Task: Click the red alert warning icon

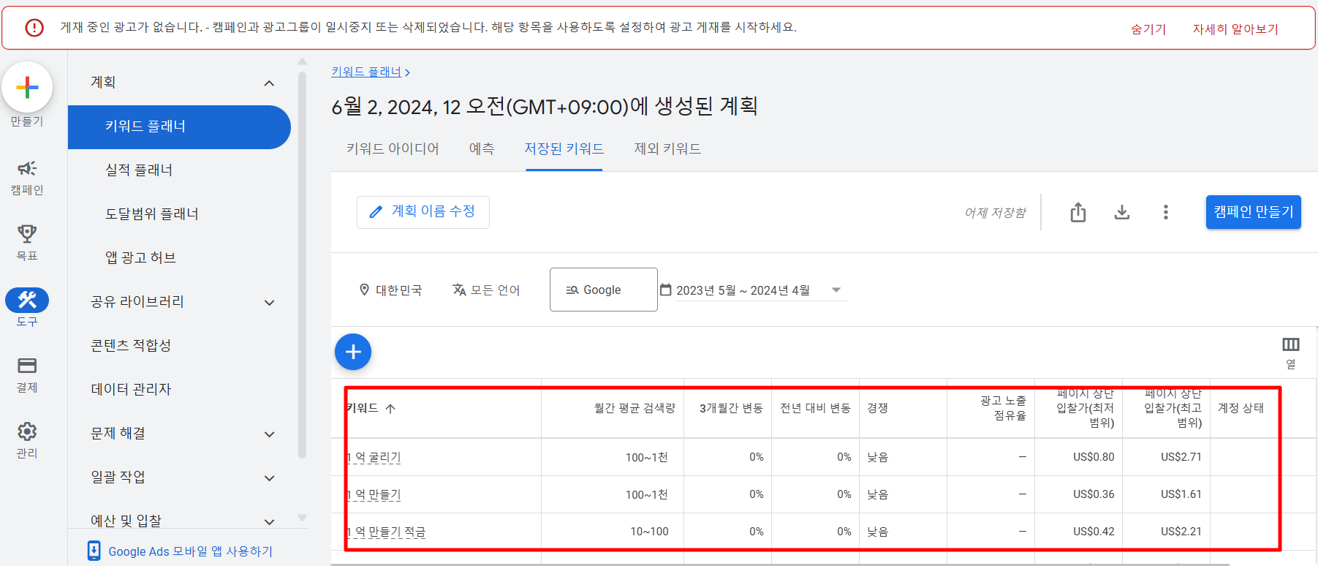Action: click(x=34, y=27)
